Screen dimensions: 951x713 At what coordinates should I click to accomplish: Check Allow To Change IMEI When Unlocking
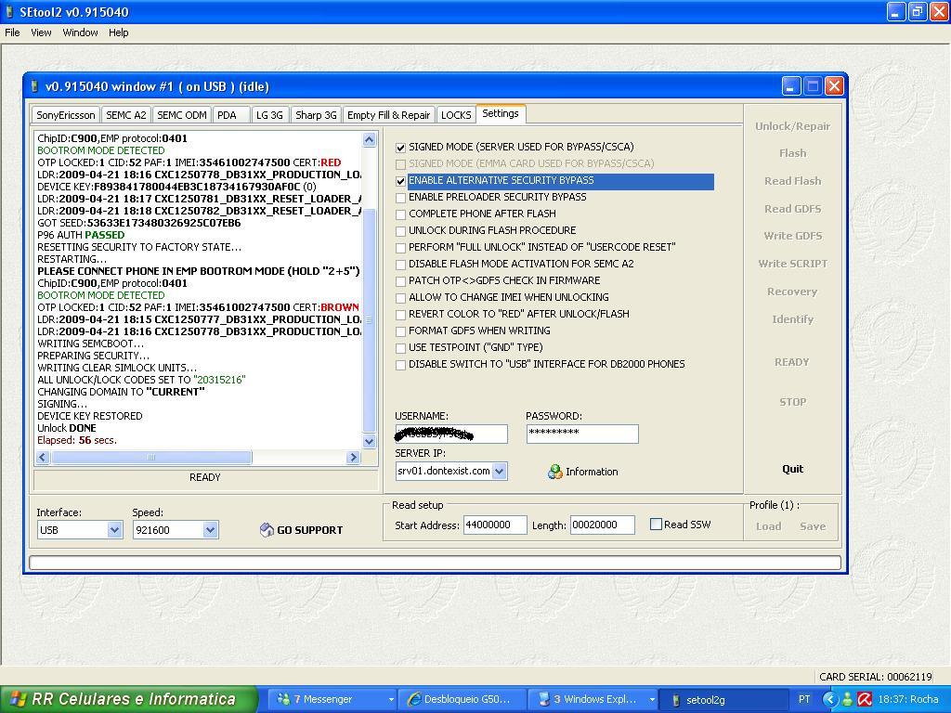(400, 298)
